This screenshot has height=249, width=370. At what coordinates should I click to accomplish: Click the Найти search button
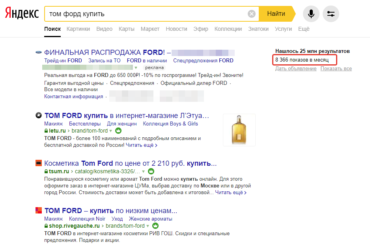click(276, 14)
